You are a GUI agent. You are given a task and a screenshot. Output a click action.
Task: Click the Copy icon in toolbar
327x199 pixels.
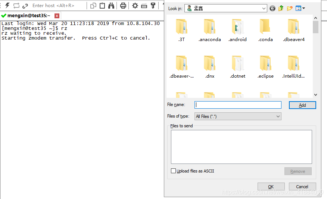[93, 6]
